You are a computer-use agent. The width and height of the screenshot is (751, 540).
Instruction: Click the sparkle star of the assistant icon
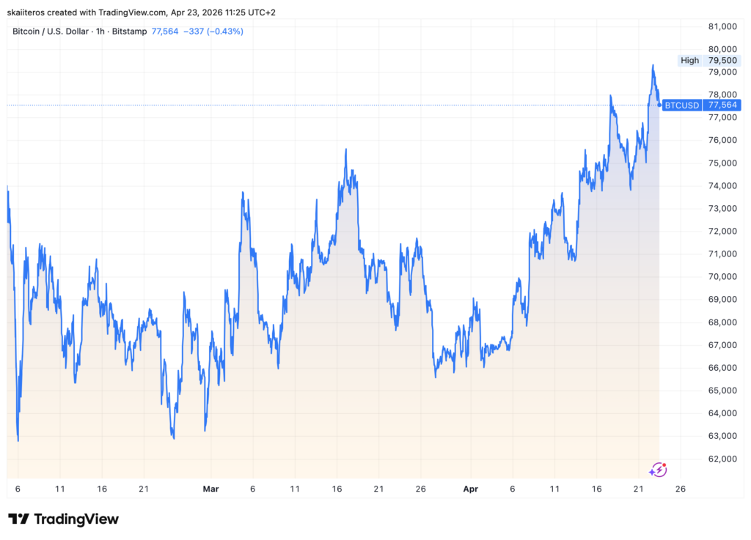coord(651,473)
